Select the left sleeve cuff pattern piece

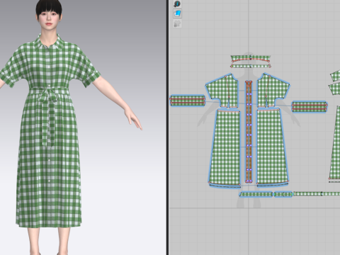click(x=188, y=101)
